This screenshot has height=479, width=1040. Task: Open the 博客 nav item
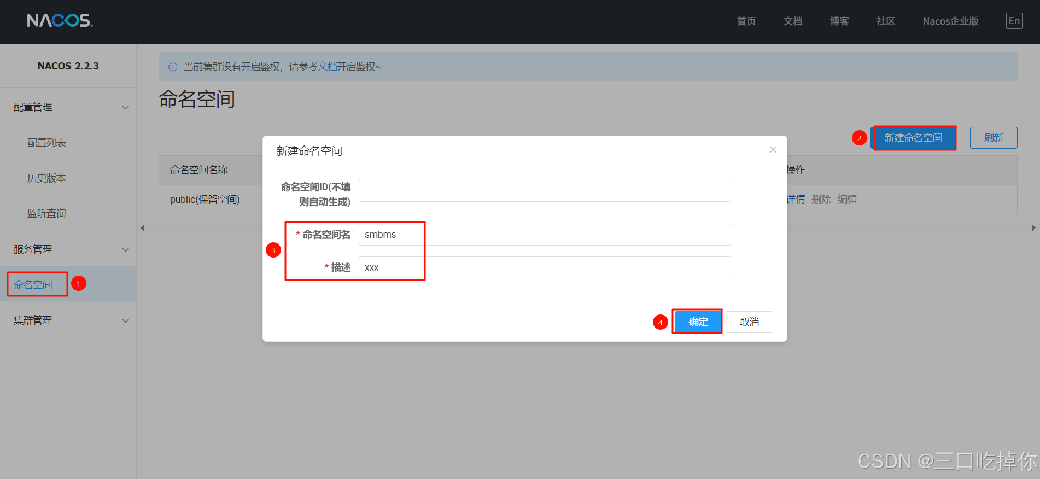[839, 21]
